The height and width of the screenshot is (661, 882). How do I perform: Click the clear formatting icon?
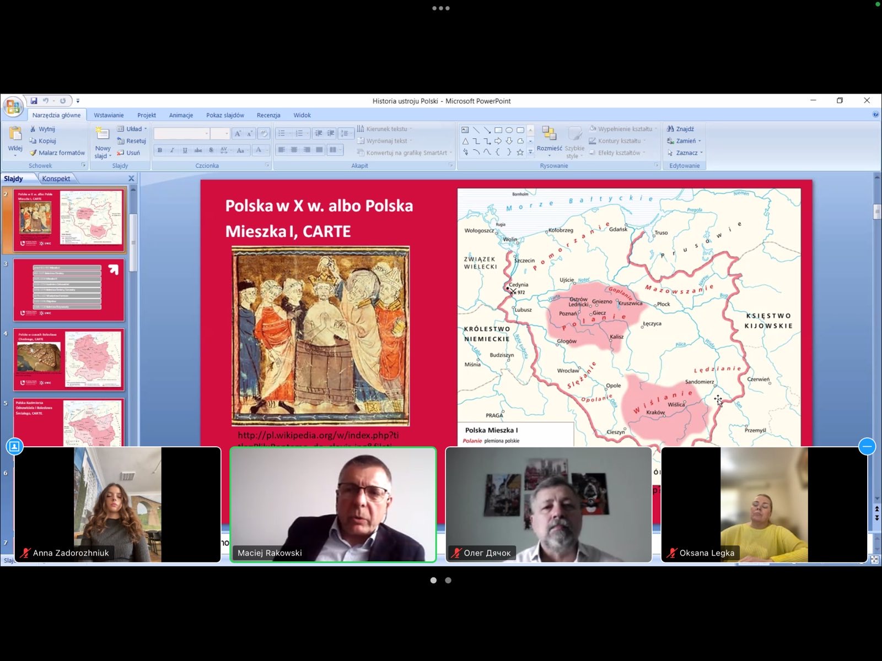(x=263, y=133)
